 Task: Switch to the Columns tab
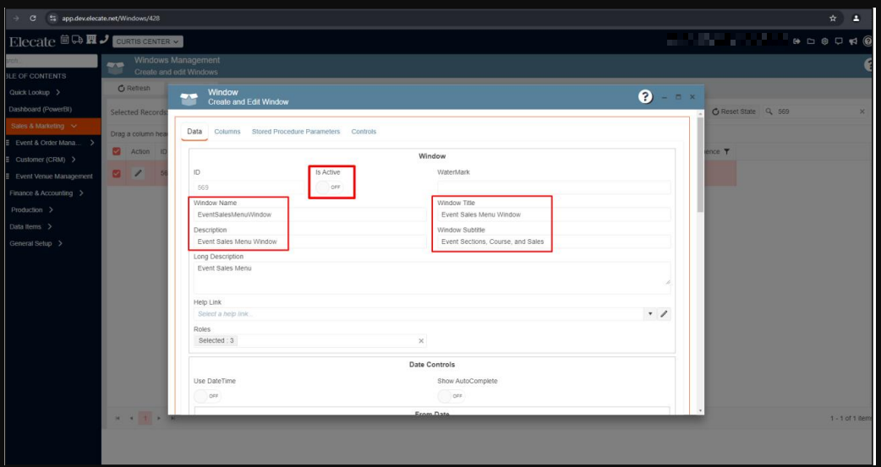click(x=227, y=132)
